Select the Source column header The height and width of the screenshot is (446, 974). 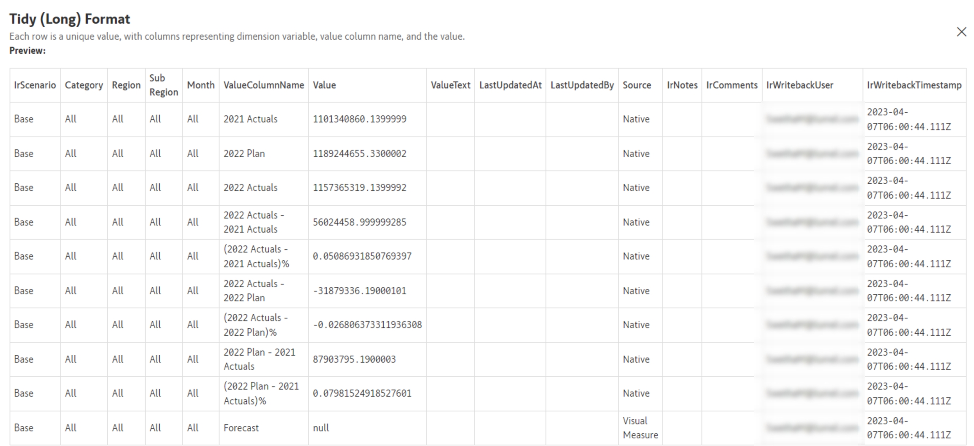636,85
